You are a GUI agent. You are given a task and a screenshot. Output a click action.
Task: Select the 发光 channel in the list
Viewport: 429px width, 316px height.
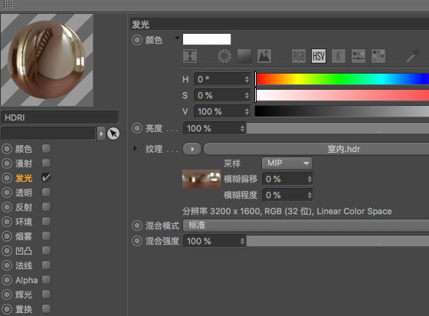[x=24, y=178]
